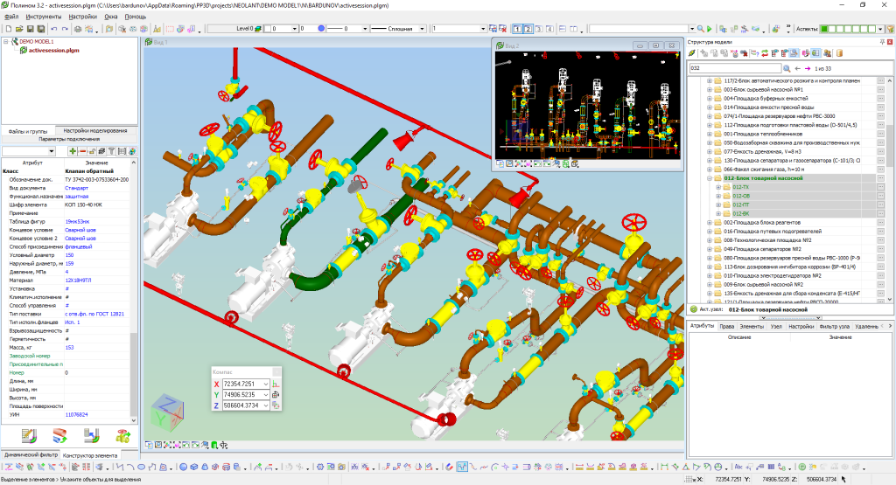Click the pipe-from-catalog icon in constructor panel
This screenshot has height=485, width=896.
[91, 437]
